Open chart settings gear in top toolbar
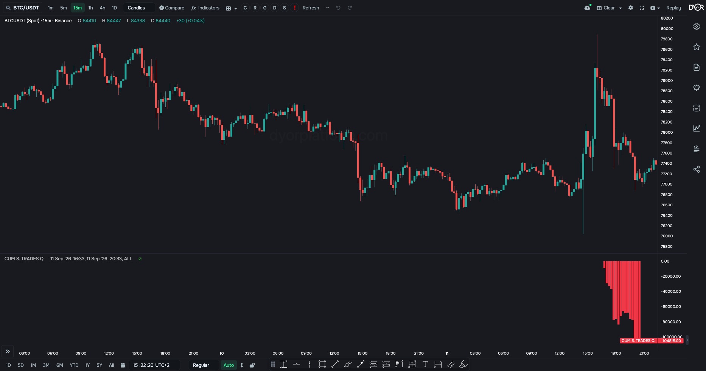 point(631,8)
